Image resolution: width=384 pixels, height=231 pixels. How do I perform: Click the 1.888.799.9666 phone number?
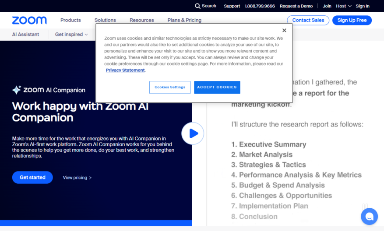coord(260,6)
